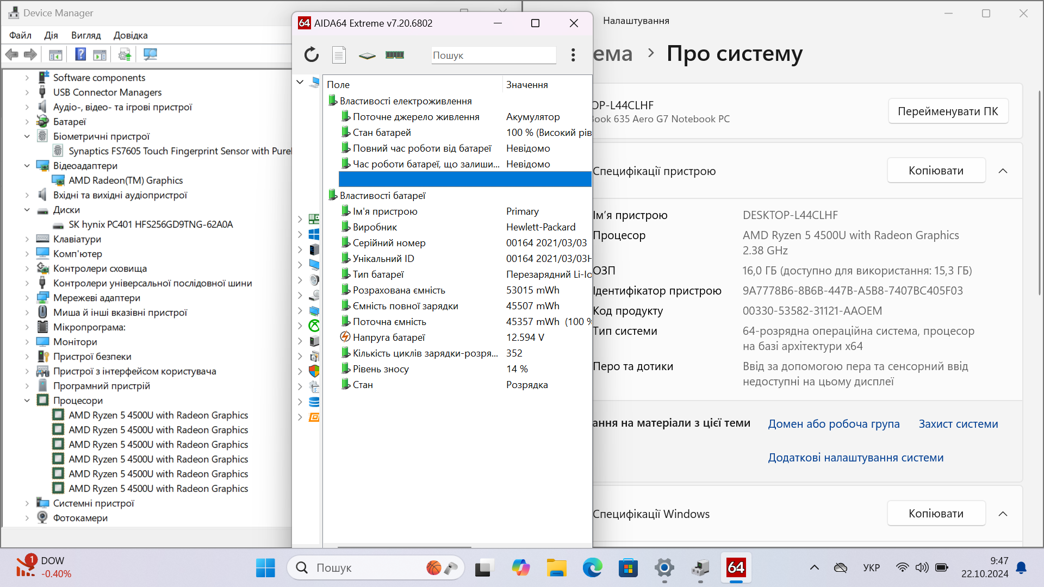Expand the Клавіатури node in Device Manager

pos(27,239)
